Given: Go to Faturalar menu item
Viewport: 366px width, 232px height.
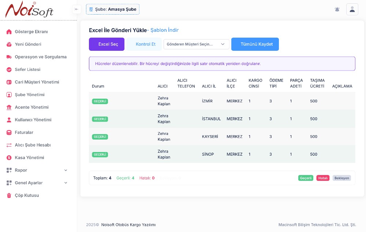Looking at the screenshot, I should pos(24,133).
